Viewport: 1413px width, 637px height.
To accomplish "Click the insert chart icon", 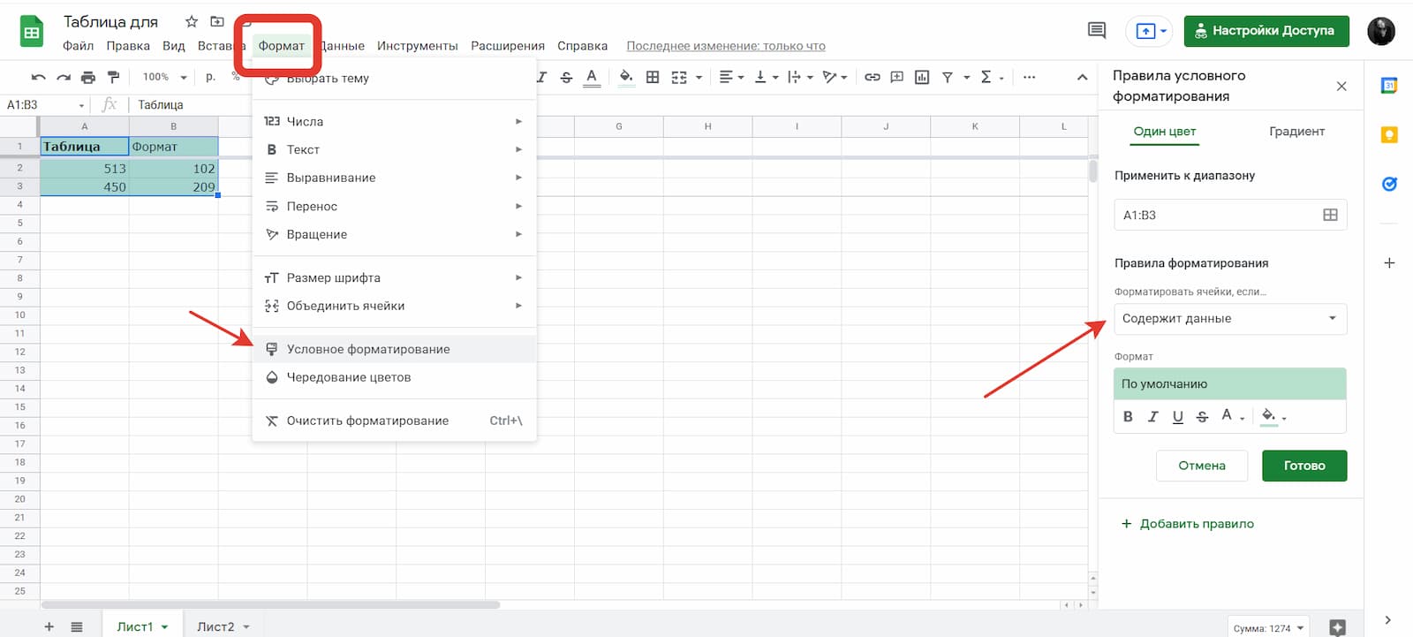I will [x=922, y=78].
